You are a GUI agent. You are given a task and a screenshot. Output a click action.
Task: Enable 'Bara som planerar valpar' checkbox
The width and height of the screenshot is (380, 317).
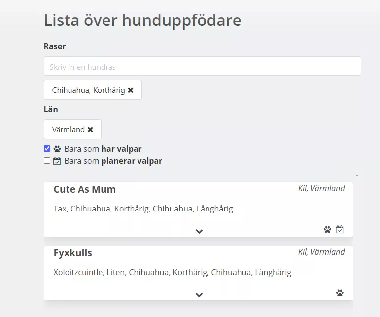[x=47, y=160]
